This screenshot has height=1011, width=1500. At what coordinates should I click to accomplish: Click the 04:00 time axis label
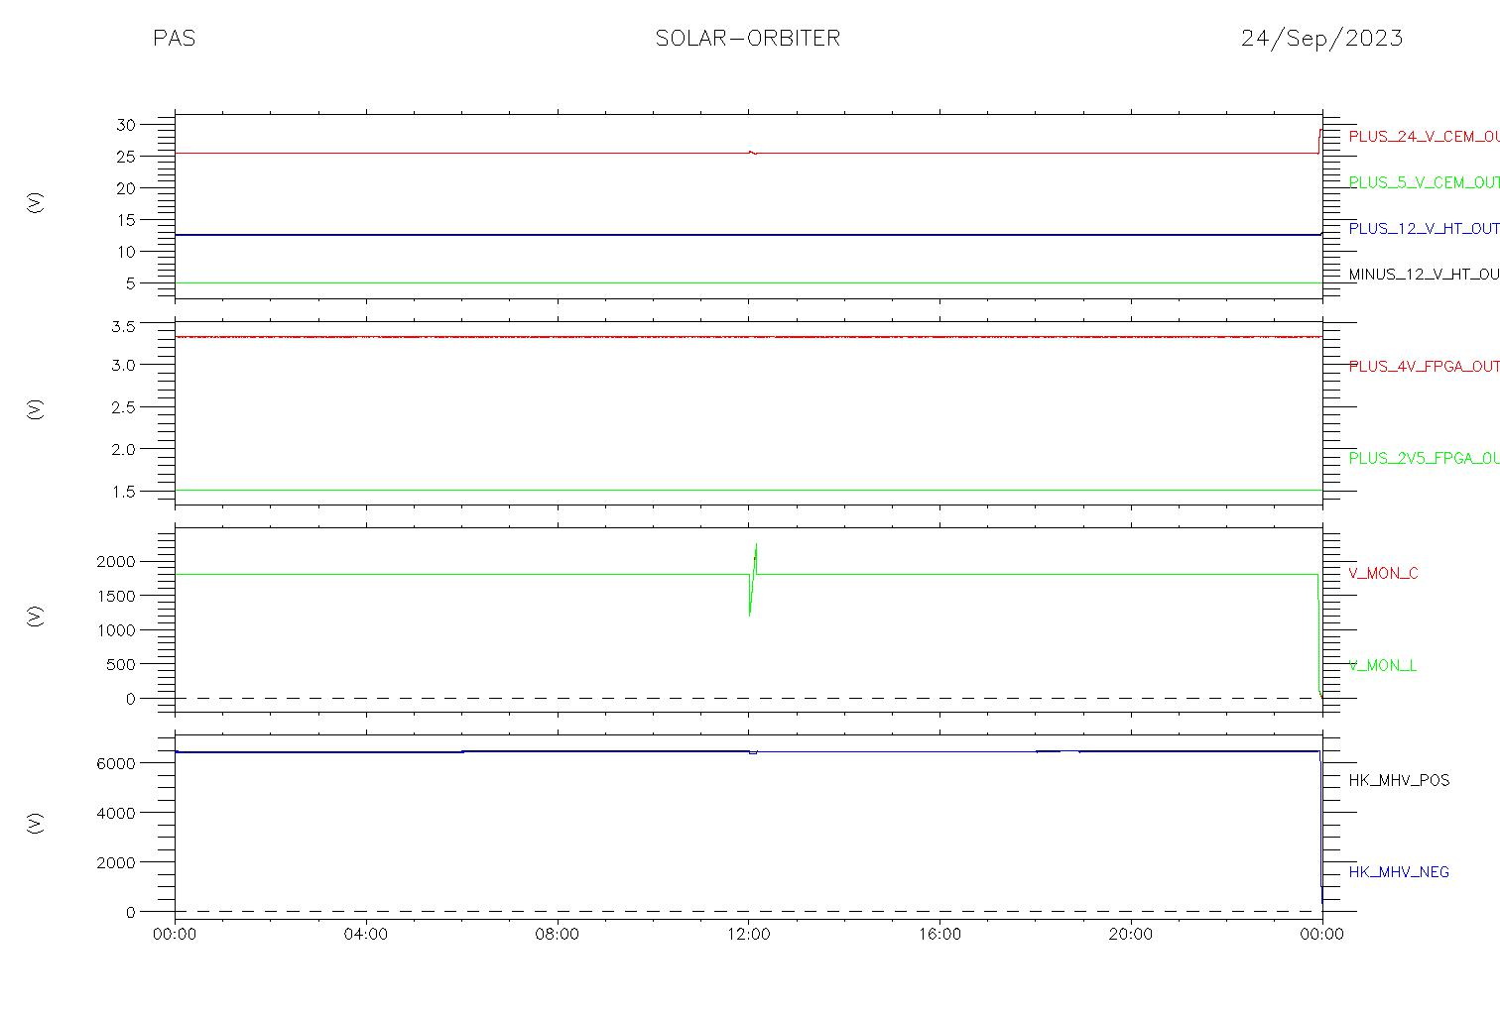coord(366,935)
